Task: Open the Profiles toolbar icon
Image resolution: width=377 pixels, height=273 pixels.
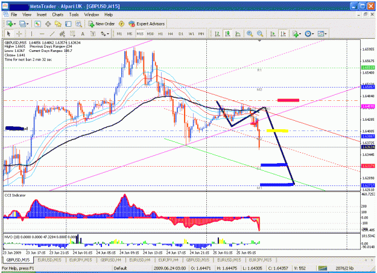Action: (x=22, y=24)
